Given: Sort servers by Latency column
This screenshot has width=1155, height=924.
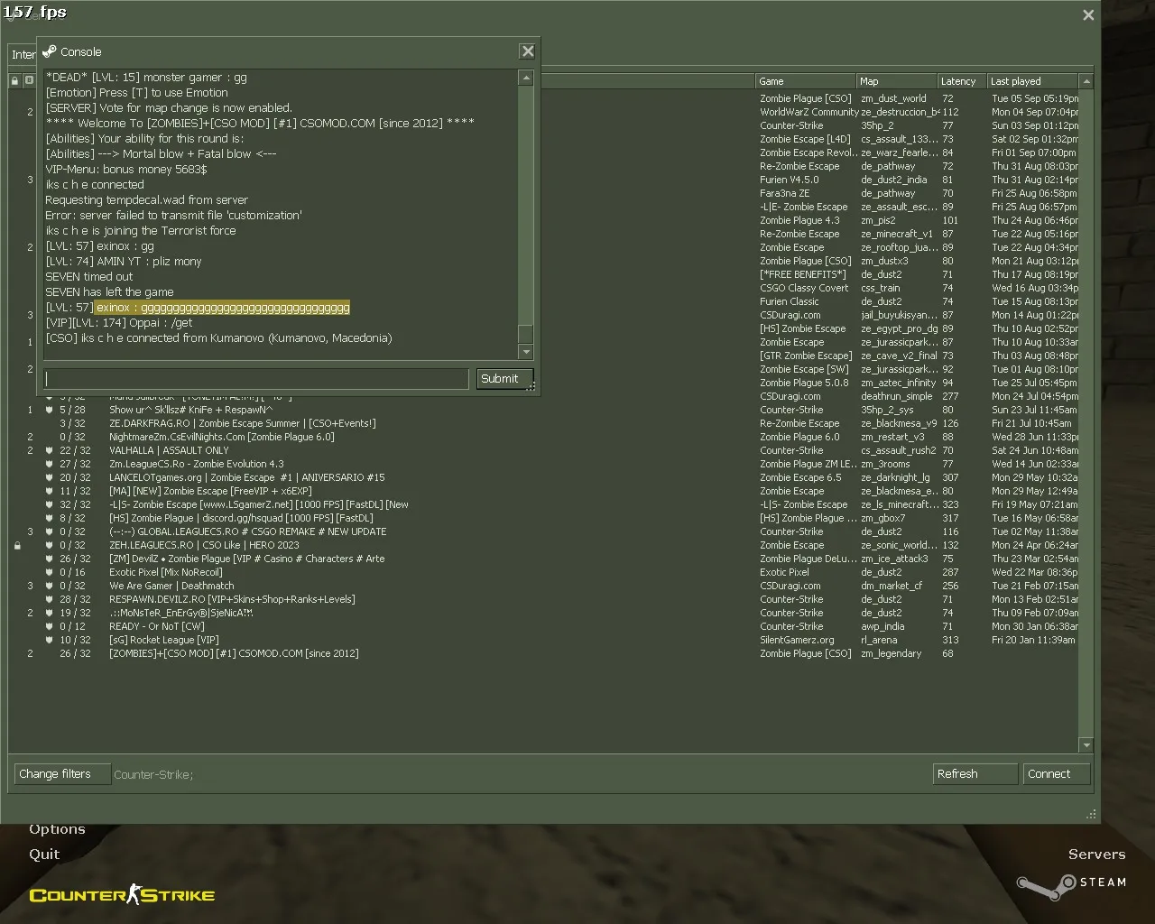Looking at the screenshot, I should [962, 81].
